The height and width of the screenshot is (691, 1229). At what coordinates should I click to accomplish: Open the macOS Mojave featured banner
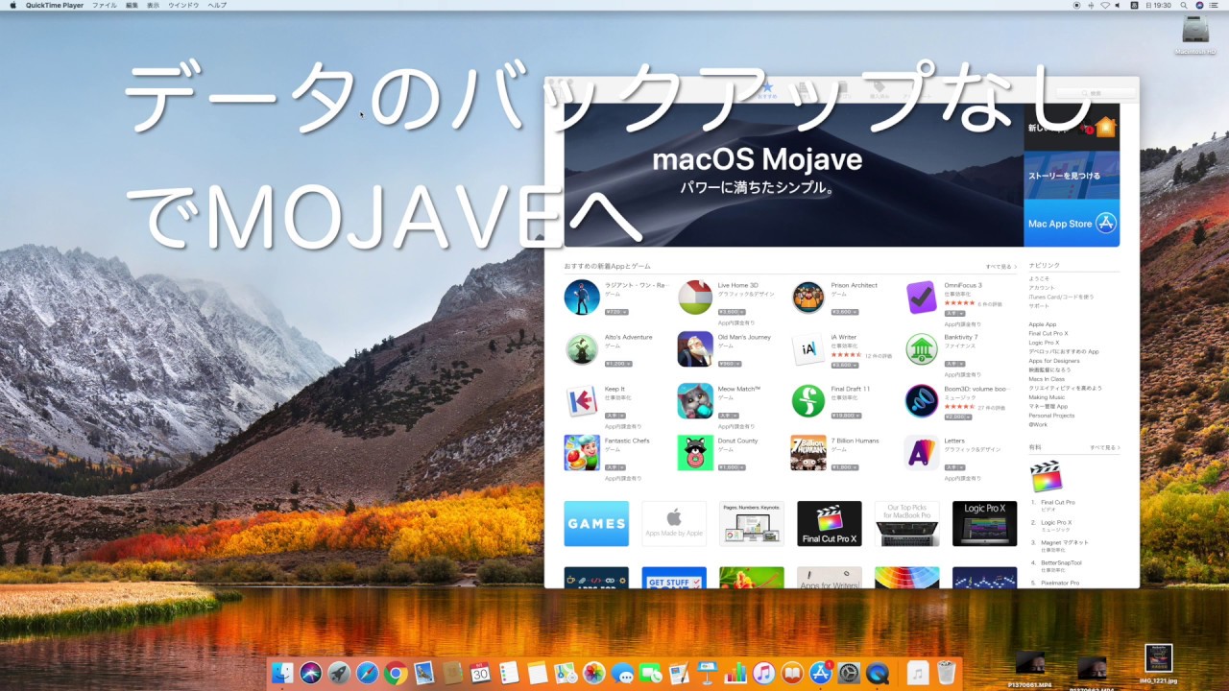coord(794,175)
